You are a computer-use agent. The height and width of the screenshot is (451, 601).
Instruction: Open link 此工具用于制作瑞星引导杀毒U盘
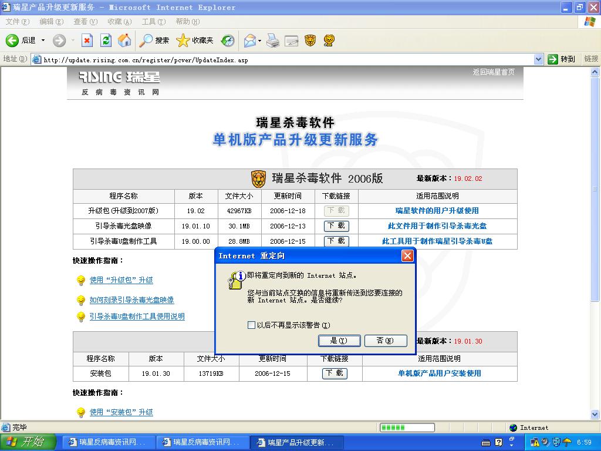437,241
